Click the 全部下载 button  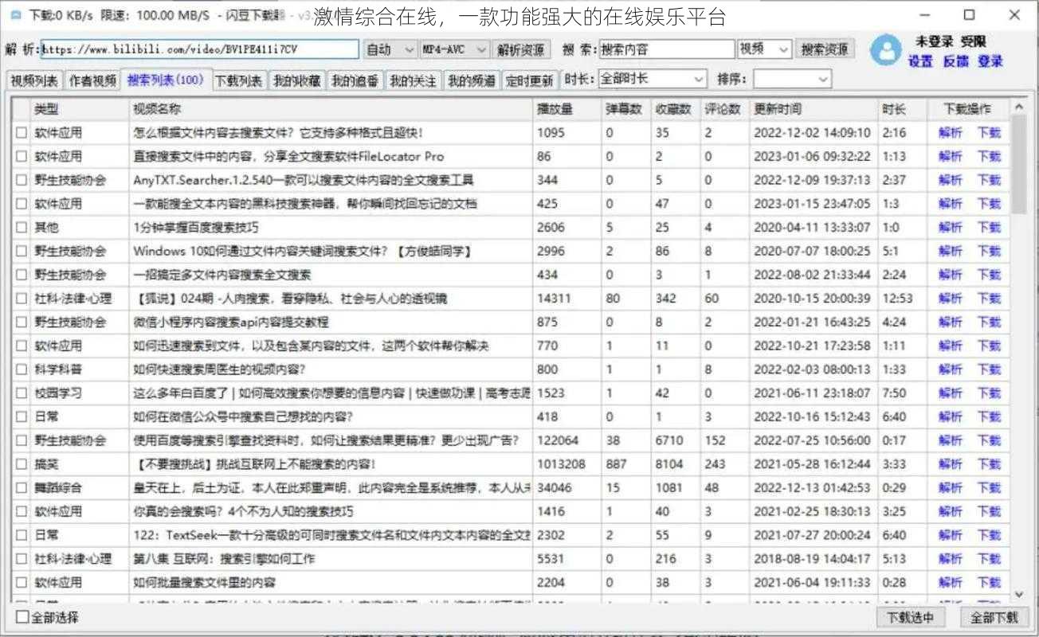click(x=994, y=617)
